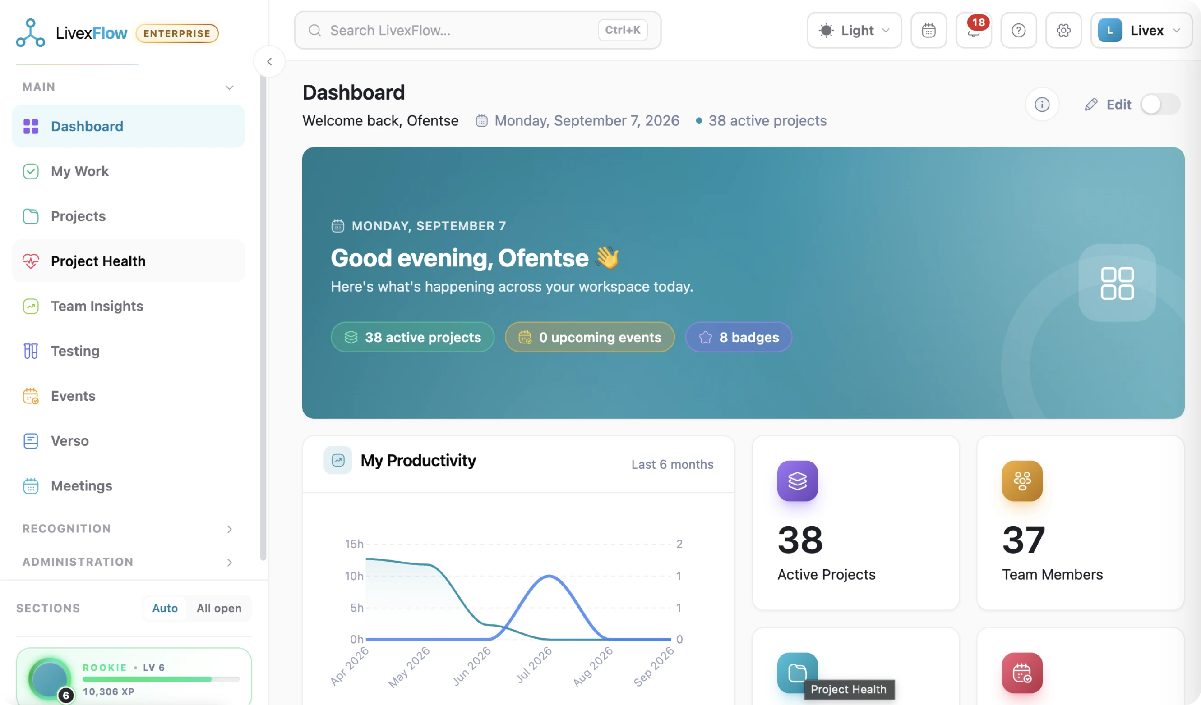
Task: Collapse the MAIN section chevron
Action: click(229, 87)
